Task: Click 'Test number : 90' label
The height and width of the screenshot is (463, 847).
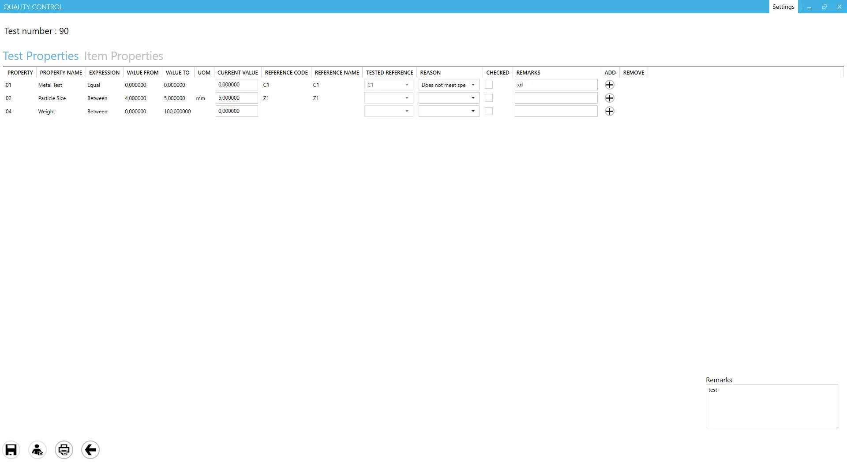Action: coord(37,31)
